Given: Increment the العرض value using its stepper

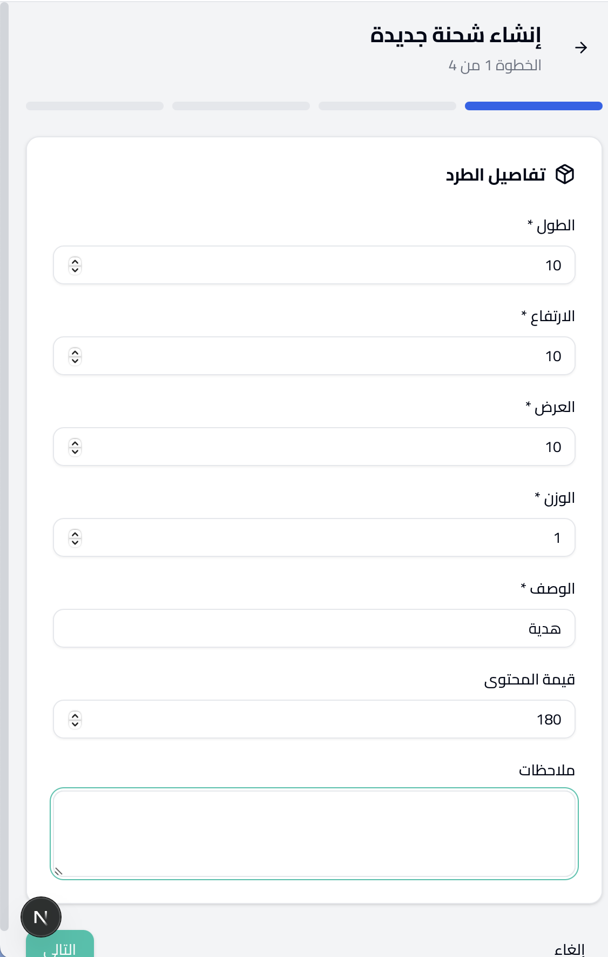Looking at the screenshot, I should point(75,443).
